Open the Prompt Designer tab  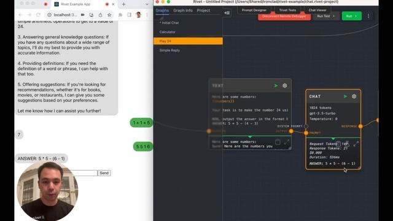[254, 10]
